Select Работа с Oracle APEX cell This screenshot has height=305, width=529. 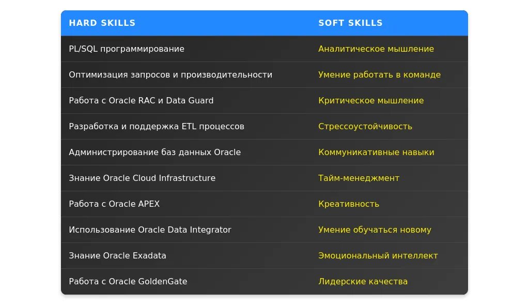(114, 204)
